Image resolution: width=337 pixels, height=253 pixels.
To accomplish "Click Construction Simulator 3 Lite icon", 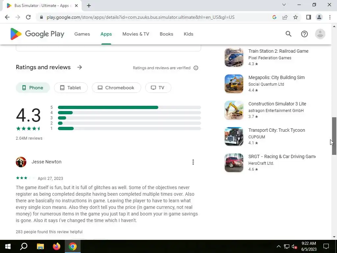I will click(x=234, y=110).
